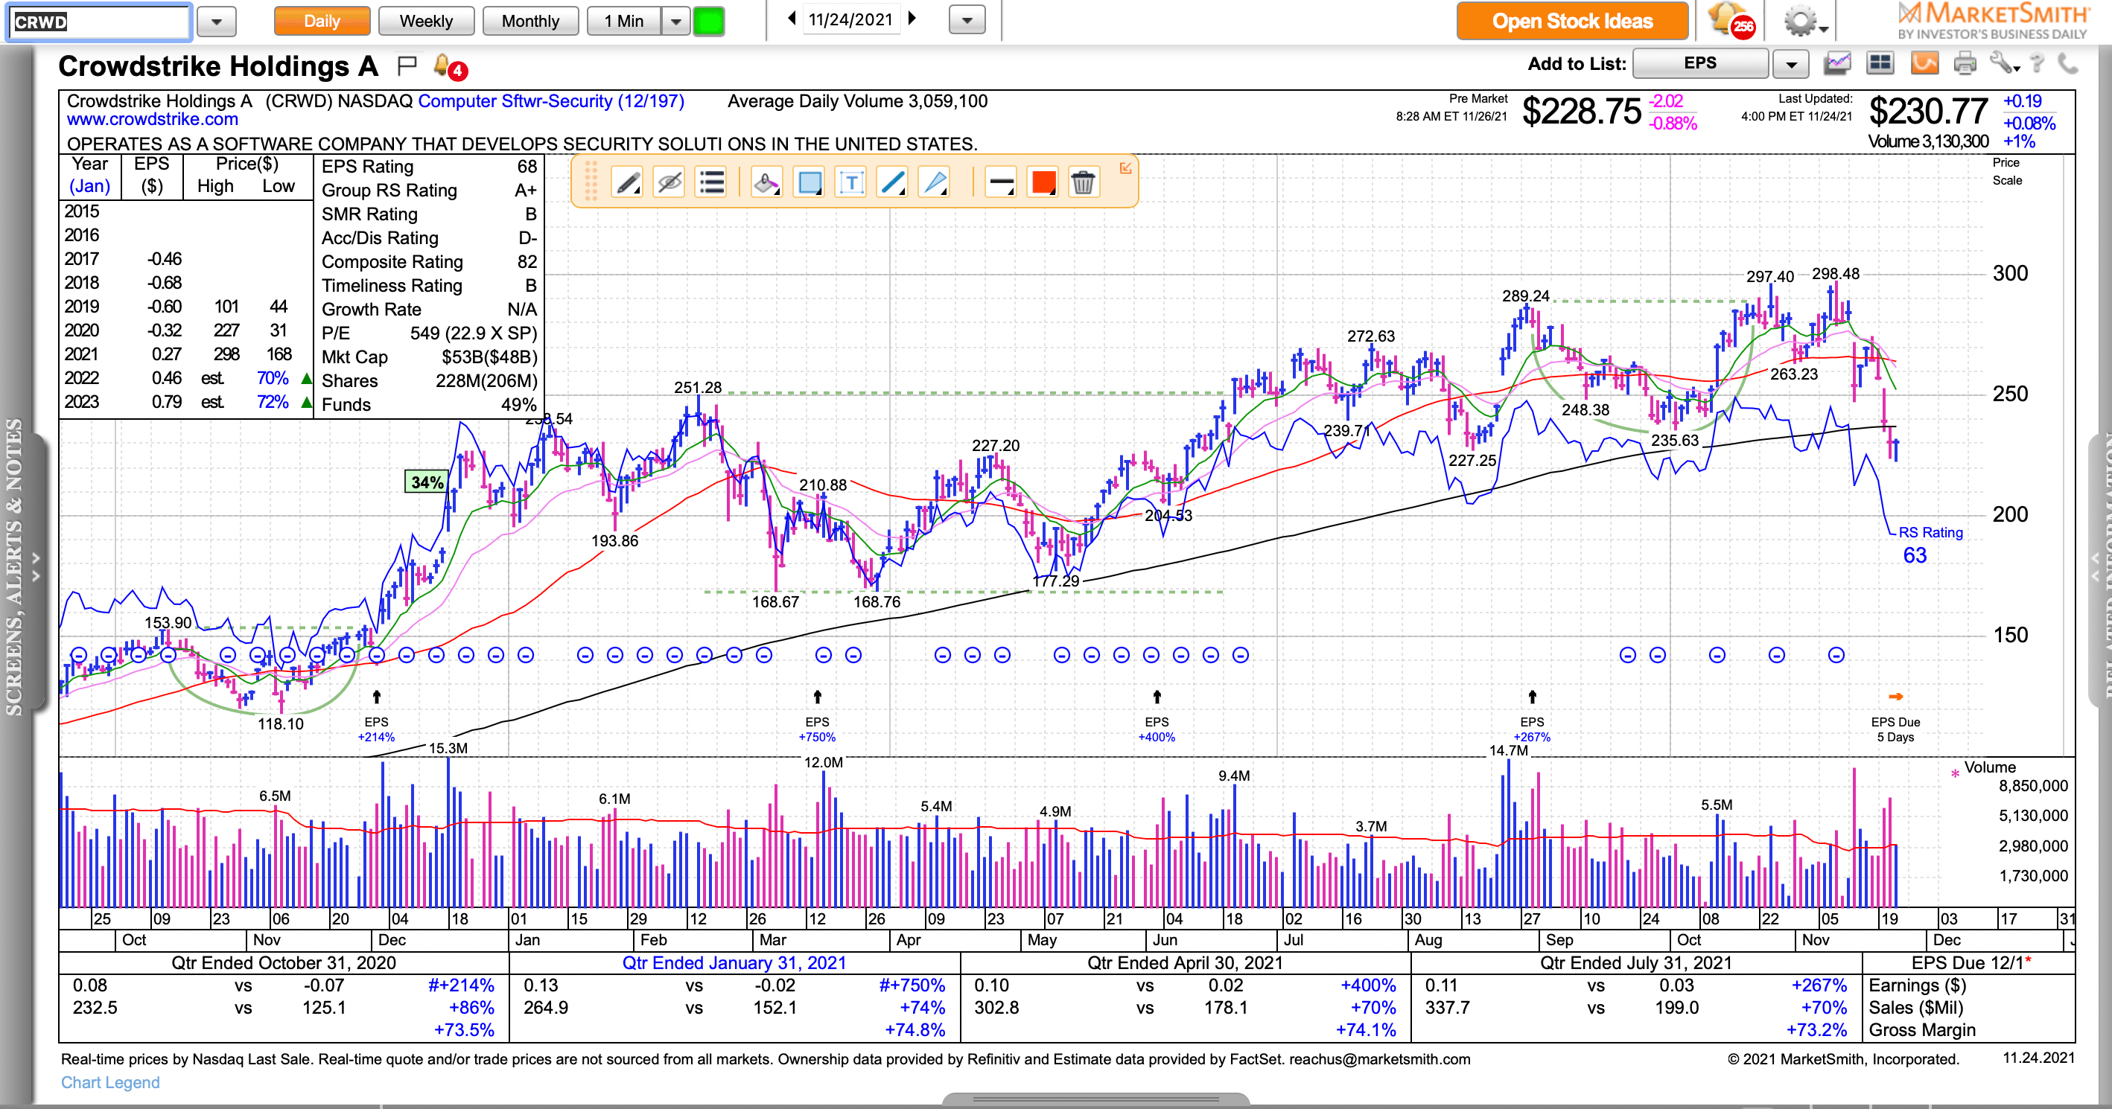Click the 34% gain annotation label
Image resolution: width=2112 pixels, height=1109 pixels.
427,482
